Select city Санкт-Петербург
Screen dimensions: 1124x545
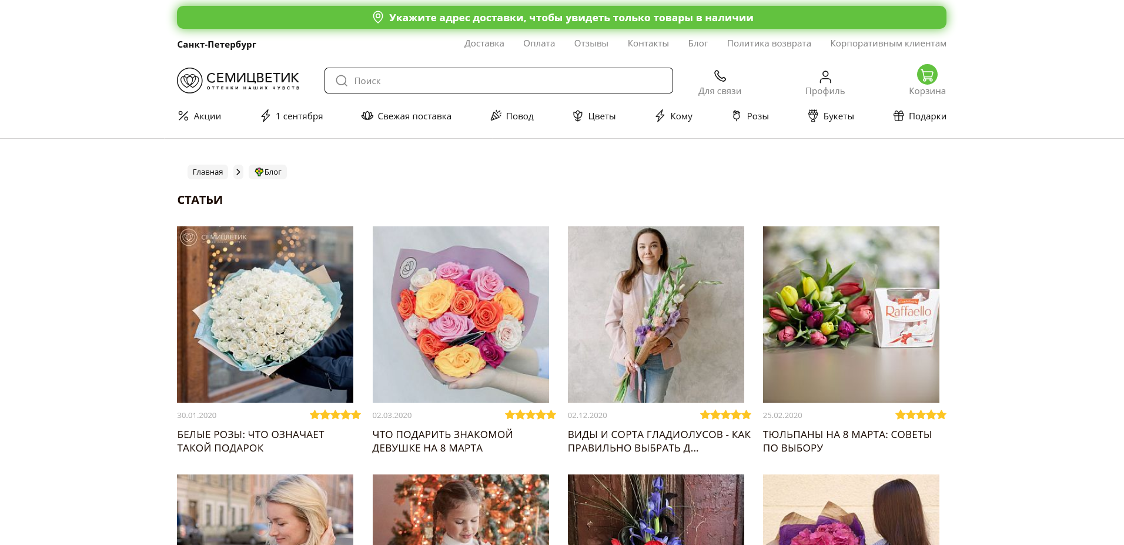[216, 45]
